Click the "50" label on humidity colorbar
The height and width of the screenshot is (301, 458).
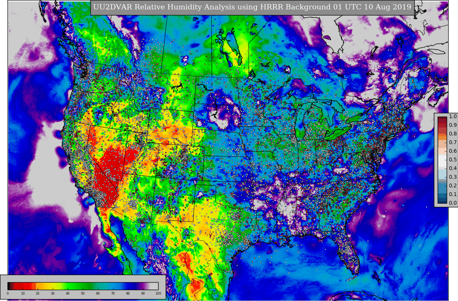(x=83, y=293)
